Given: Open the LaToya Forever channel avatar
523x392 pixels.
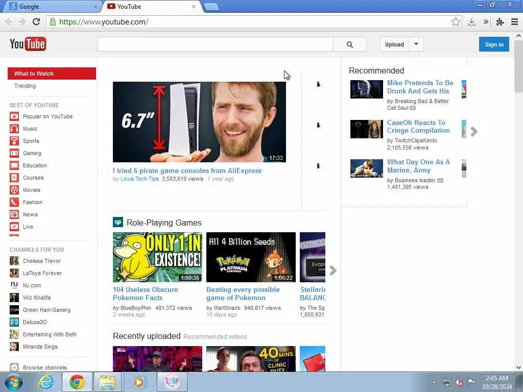Looking at the screenshot, I should click(14, 274).
